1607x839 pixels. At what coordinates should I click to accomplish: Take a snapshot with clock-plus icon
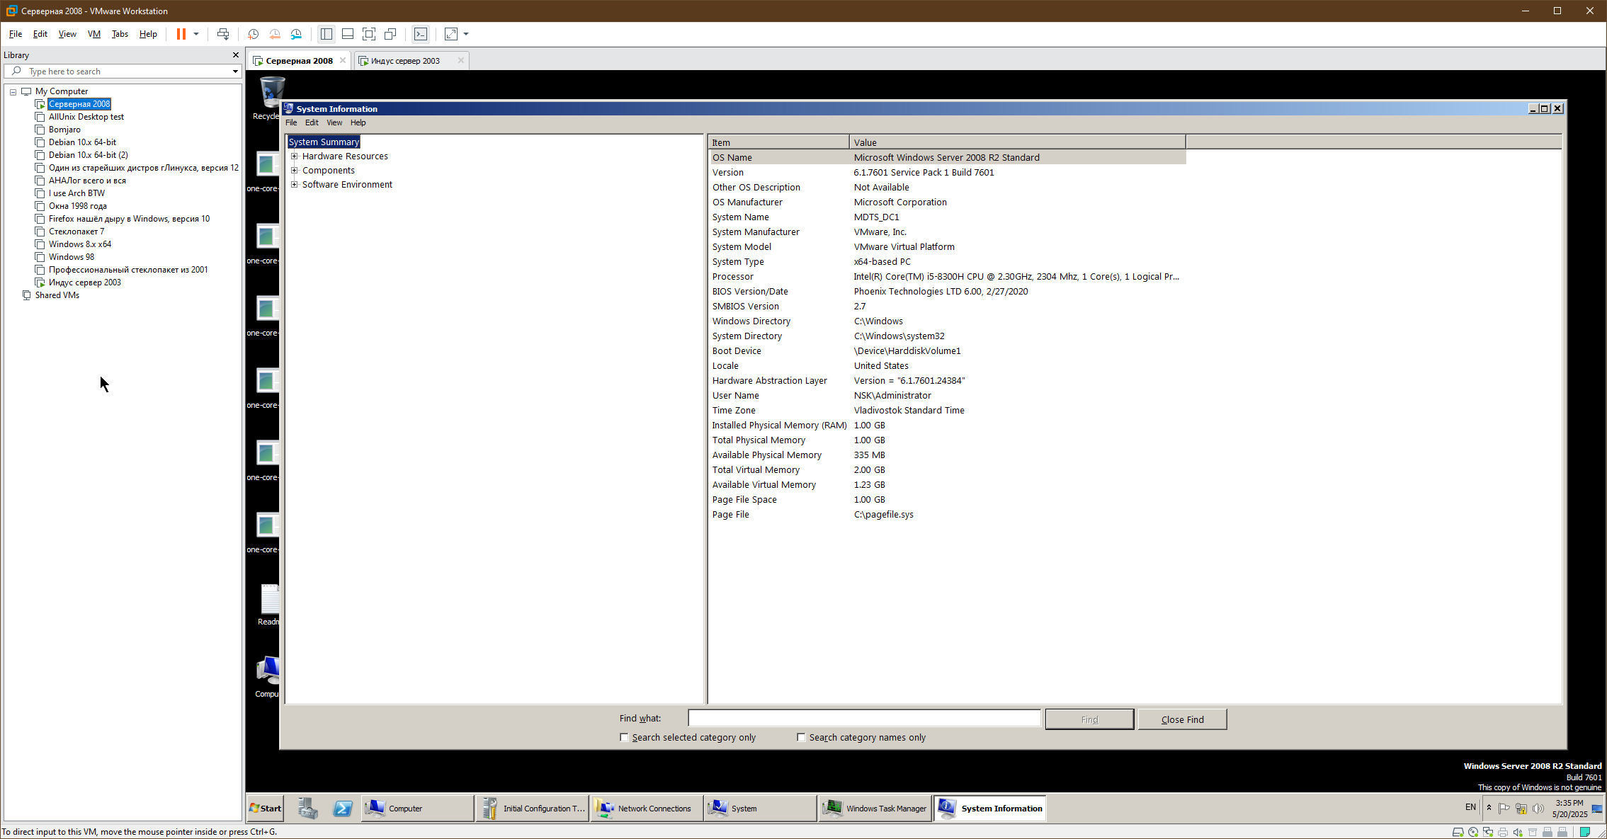coord(253,34)
